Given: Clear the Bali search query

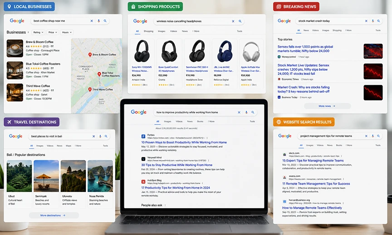Looking at the screenshot, I should click(x=94, y=136).
